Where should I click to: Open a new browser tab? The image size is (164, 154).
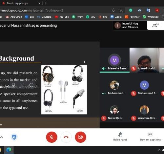[46, 3]
